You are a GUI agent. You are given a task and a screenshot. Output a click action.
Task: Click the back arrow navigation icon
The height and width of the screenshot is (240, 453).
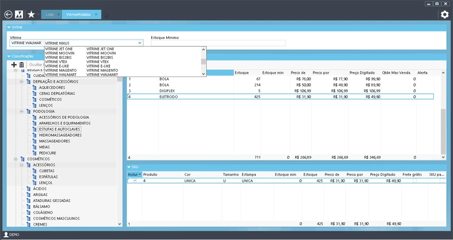tap(8, 15)
